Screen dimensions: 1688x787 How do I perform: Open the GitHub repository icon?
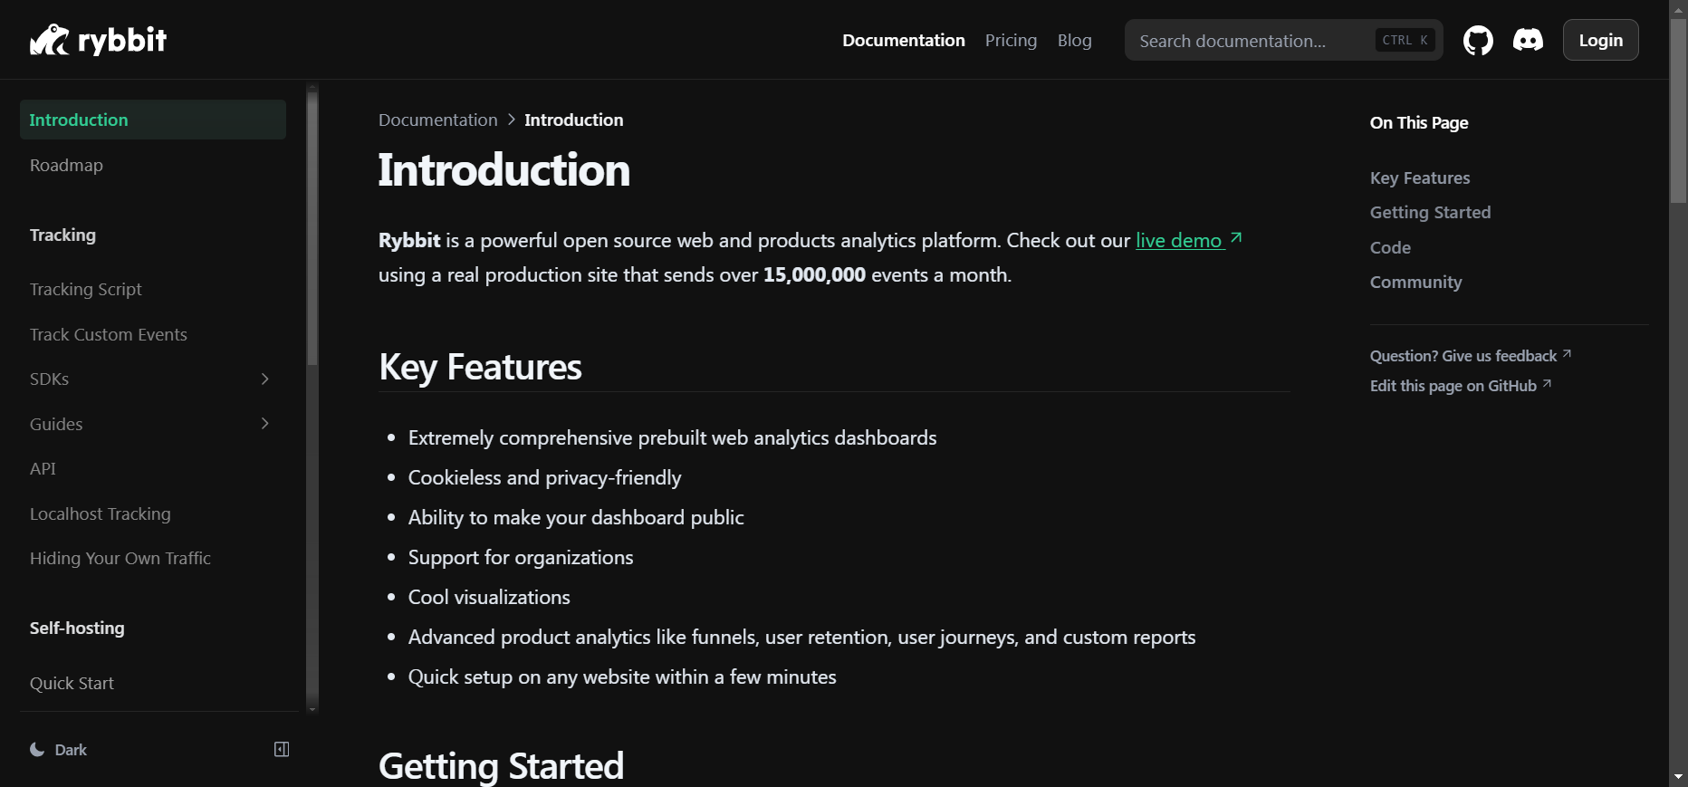tap(1478, 40)
